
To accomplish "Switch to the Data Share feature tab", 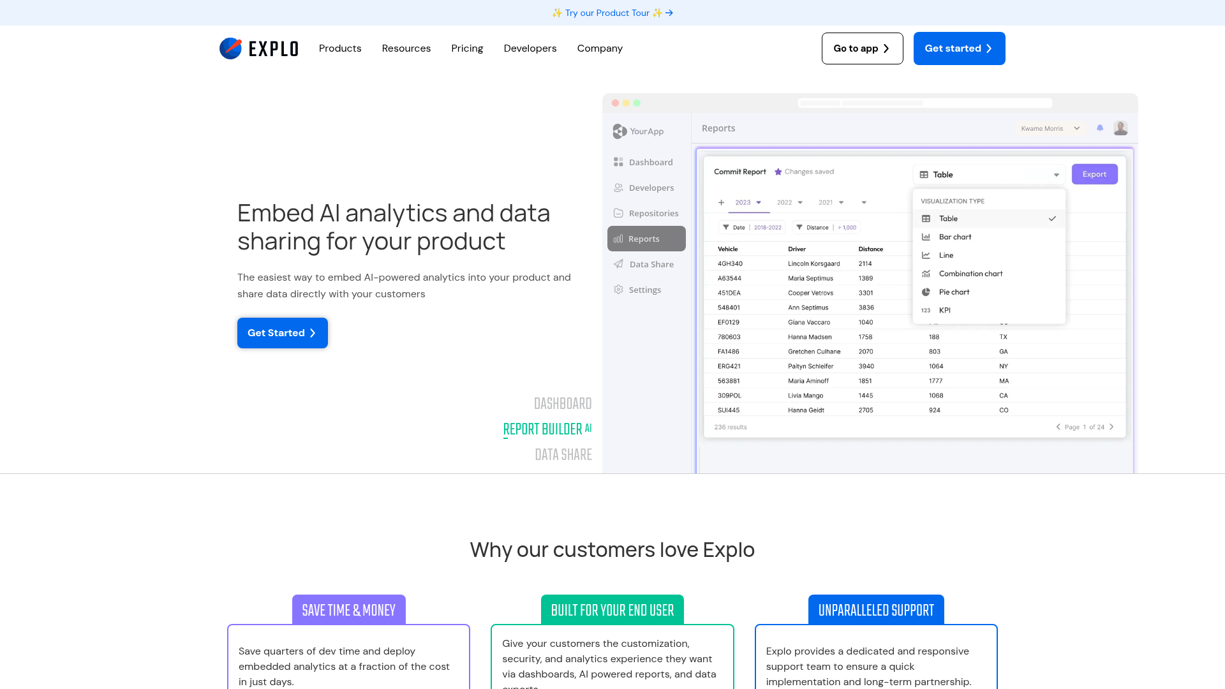I will pyautogui.click(x=563, y=455).
